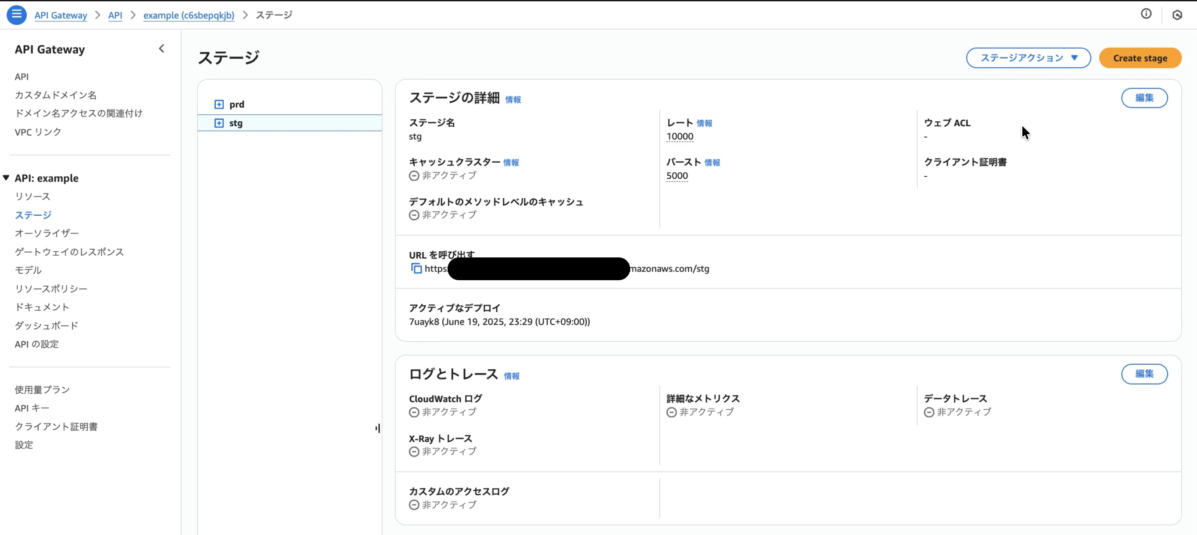Collapse the API: example section triangle

6,178
